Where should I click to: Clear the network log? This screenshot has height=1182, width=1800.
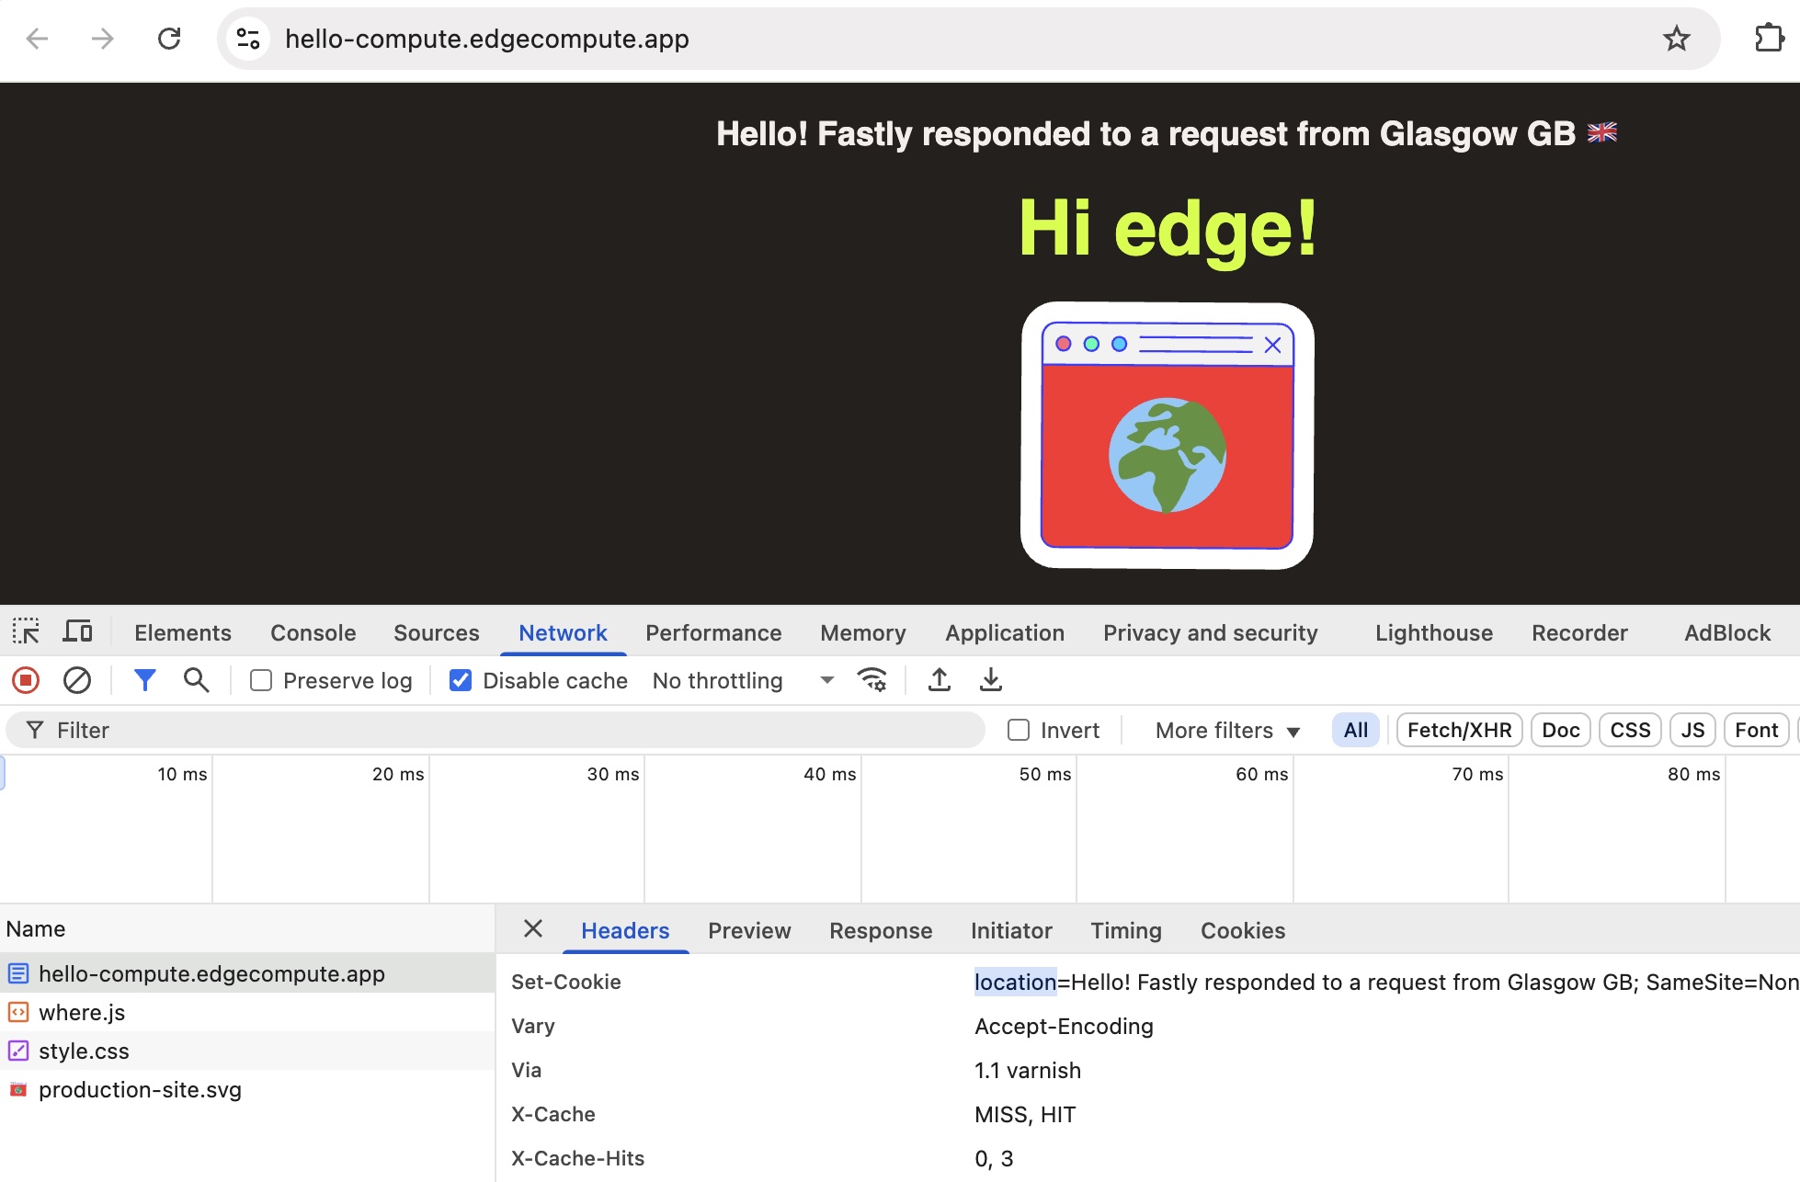[x=77, y=680]
